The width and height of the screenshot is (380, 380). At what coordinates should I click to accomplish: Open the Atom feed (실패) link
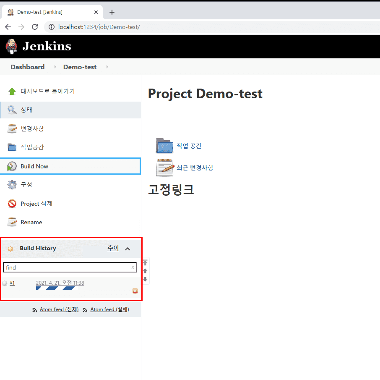110,309
